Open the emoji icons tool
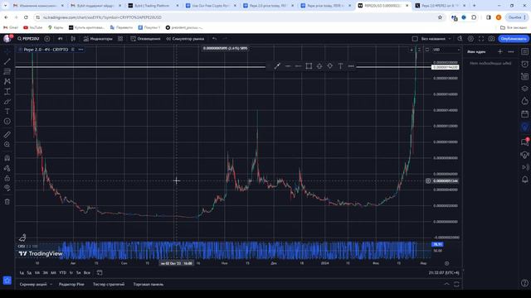 (7, 122)
